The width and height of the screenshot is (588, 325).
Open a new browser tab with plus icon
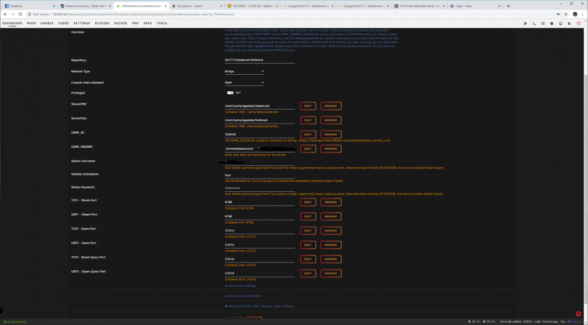pos(508,6)
